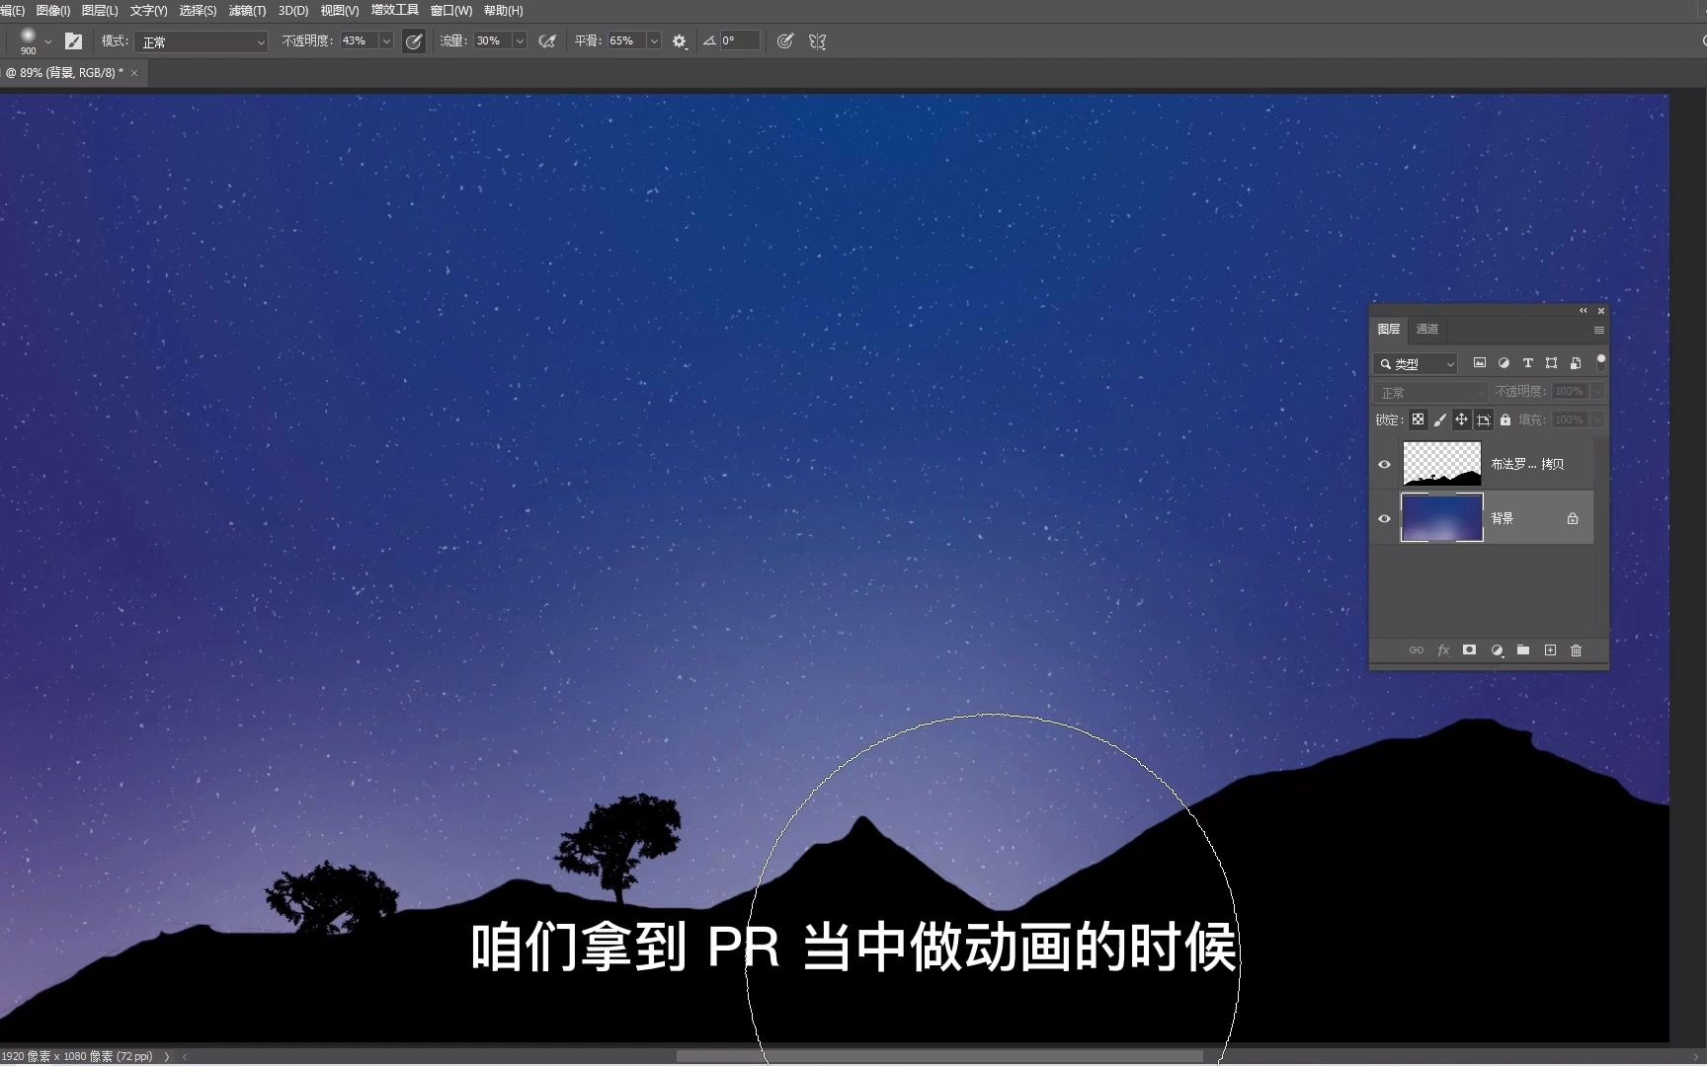Enable lock transparent pixels
Image resolution: width=1707 pixels, height=1066 pixels.
[x=1418, y=419]
